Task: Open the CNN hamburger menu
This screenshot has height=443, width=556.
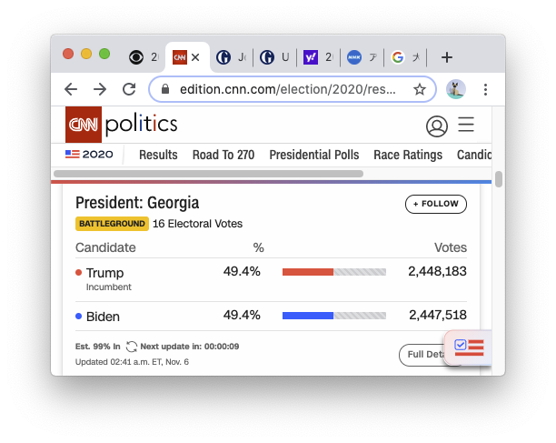Action: [x=466, y=125]
